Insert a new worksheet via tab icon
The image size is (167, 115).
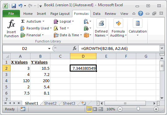(x=84, y=103)
